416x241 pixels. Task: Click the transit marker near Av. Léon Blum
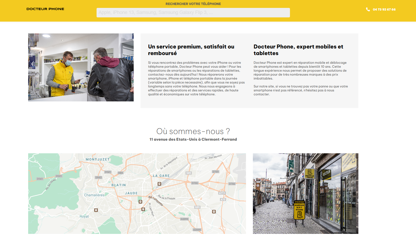click(x=143, y=209)
